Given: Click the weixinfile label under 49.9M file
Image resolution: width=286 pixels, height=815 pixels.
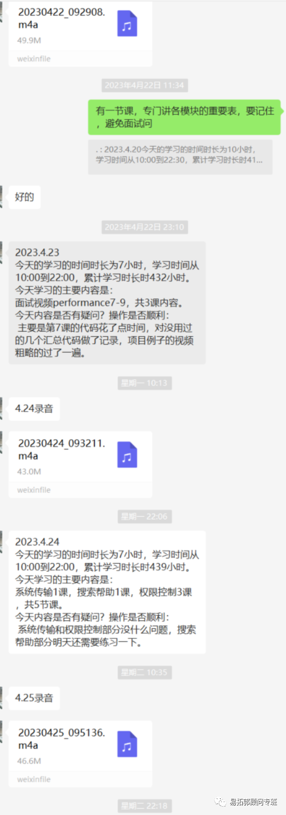Looking at the screenshot, I should pos(34,59).
